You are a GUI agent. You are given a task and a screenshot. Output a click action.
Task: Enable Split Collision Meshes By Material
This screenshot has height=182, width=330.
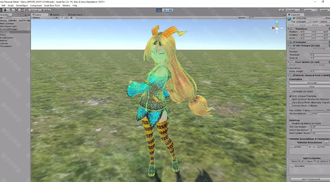coord(290,99)
